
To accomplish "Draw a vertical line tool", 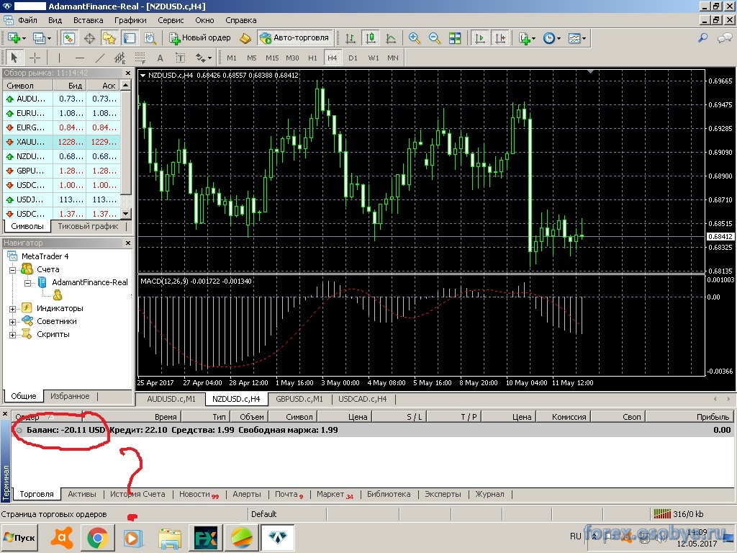I will point(59,58).
